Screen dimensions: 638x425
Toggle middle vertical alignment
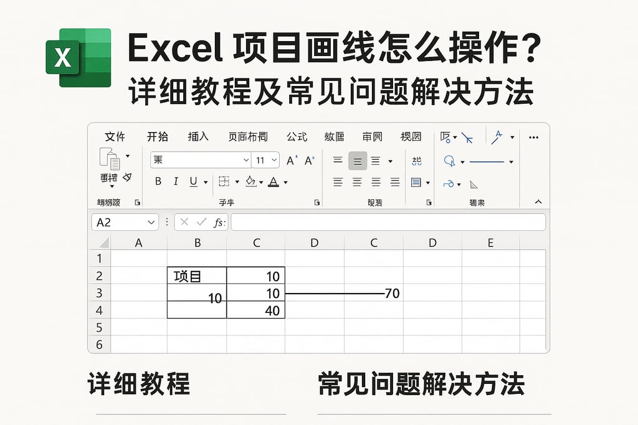(x=357, y=161)
